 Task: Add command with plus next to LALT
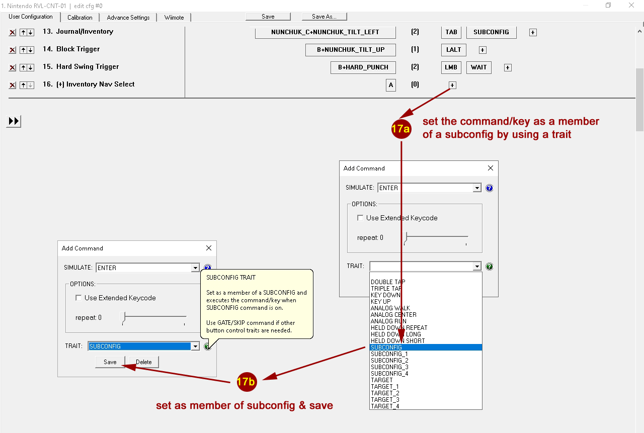[x=482, y=50]
